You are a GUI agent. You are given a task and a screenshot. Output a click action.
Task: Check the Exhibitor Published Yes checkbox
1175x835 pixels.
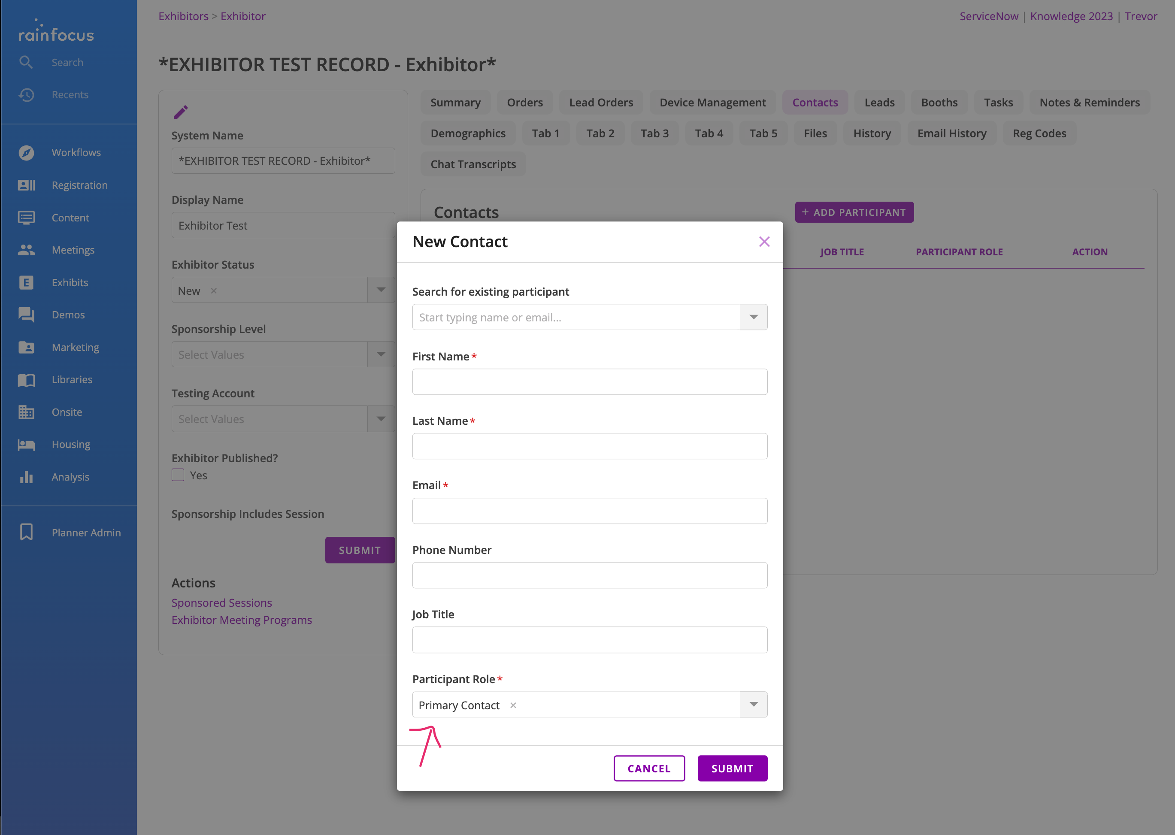click(178, 475)
